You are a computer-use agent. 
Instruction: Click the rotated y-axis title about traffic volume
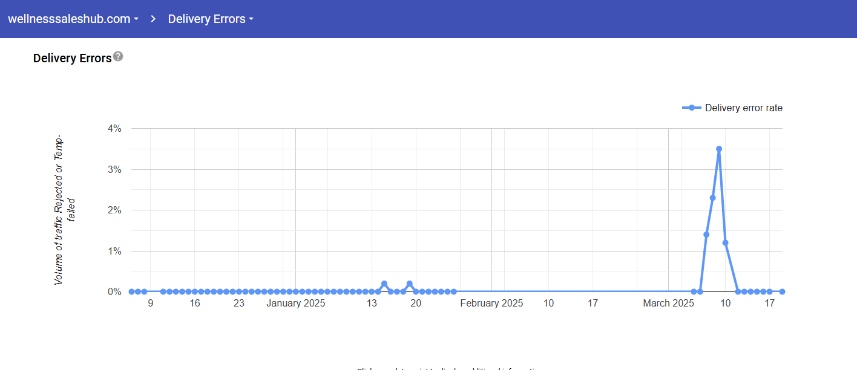click(x=64, y=210)
